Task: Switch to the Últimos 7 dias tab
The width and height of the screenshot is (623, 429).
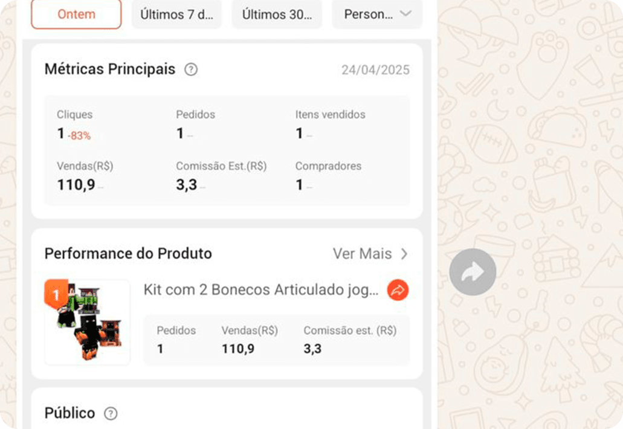Action: 176,15
